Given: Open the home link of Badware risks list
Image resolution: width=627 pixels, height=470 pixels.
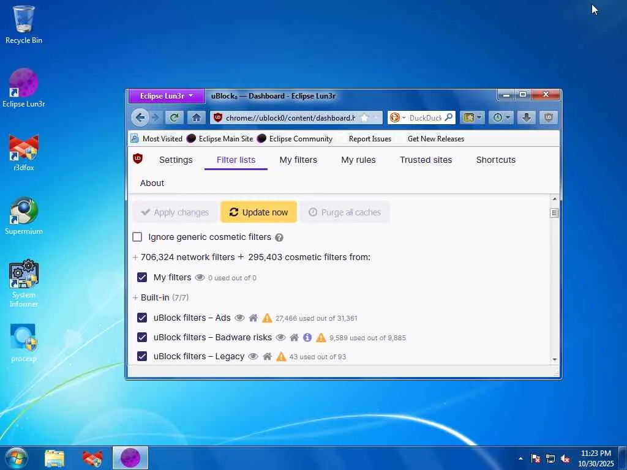Looking at the screenshot, I should (294, 338).
